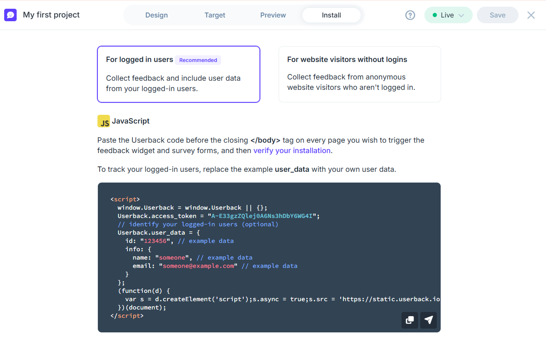The width and height of the screenshot is (546, 339).
Task: Click the Save button
Action: click(498, 15)
